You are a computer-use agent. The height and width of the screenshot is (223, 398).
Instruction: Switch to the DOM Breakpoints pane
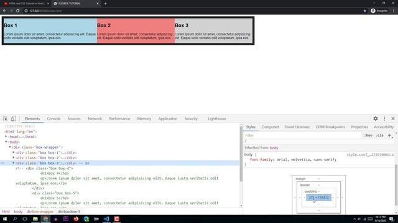tap(330, 127)
